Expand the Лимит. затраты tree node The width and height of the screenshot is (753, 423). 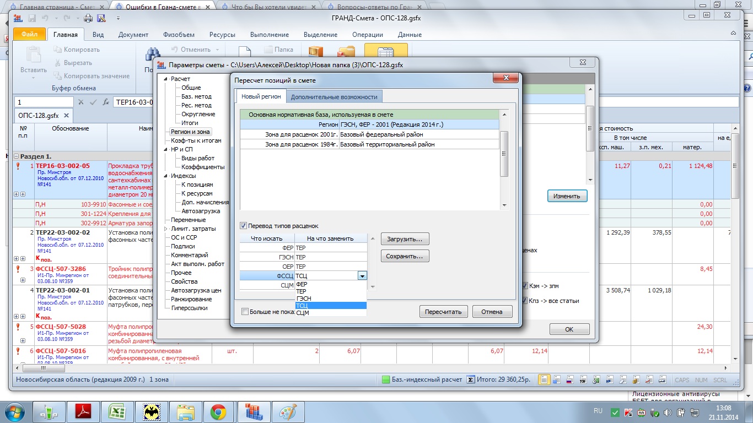point(165,229)
